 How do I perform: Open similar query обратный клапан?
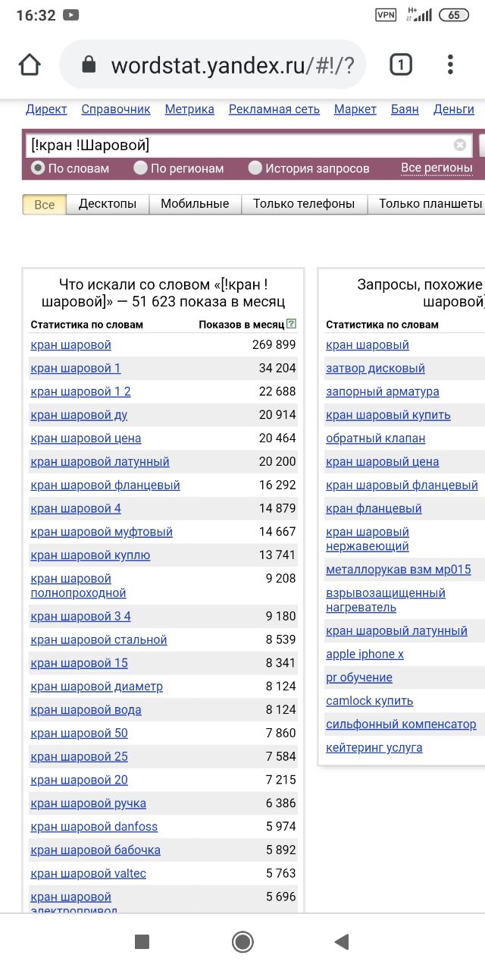[x=376, y=438]
